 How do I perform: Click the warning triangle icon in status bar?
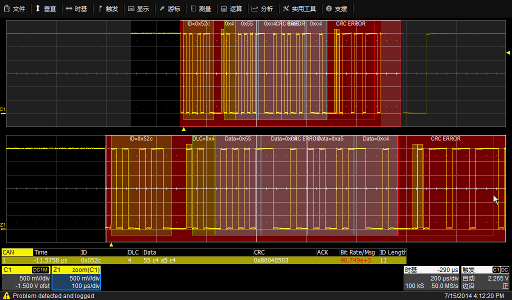6,296
